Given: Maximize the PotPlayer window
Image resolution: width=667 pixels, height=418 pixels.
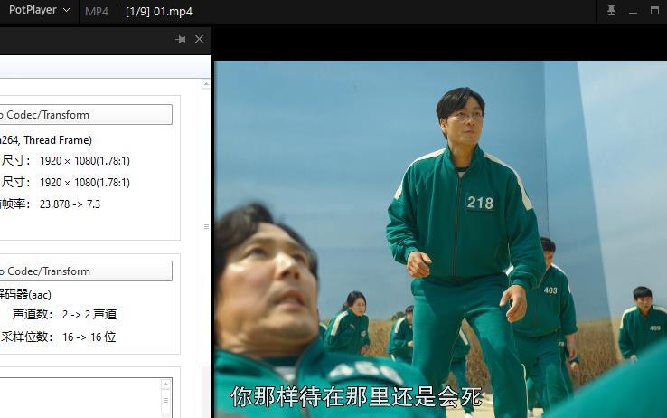Looking at the screenshot, I should pos(654,10).
